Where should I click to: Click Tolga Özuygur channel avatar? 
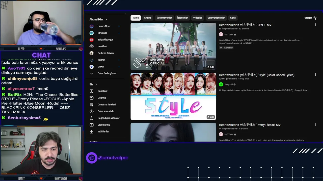coord(92,40)
